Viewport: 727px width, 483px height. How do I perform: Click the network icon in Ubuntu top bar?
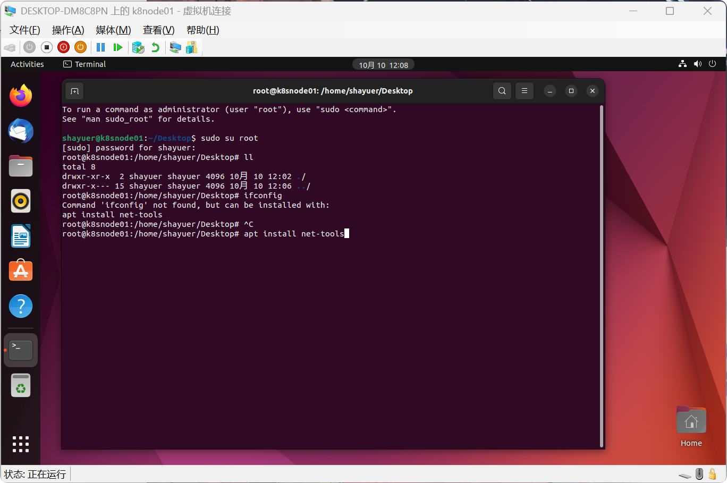click(682, 64)
